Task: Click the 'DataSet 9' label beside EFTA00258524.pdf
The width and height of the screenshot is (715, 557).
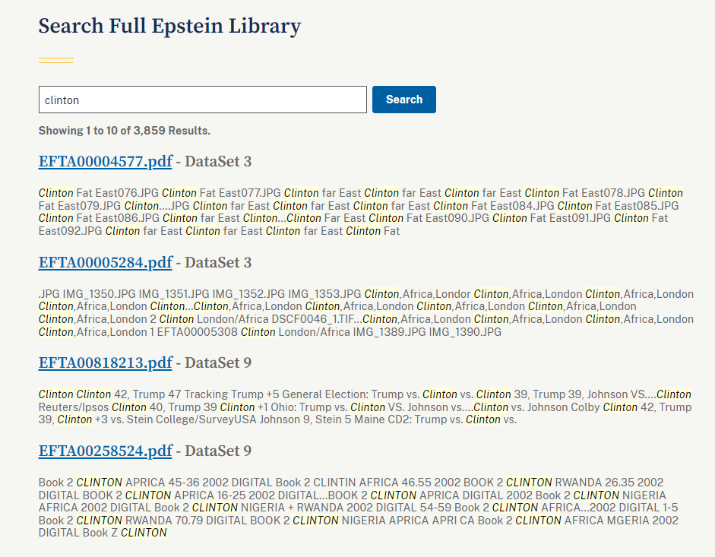Action: pos(218,451)
